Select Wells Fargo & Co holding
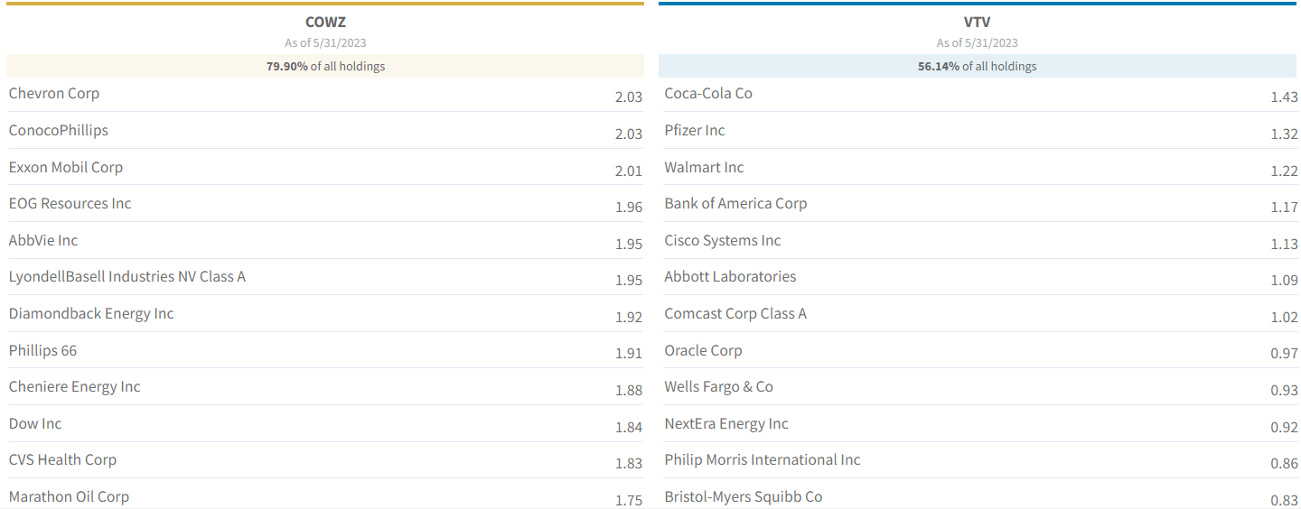The height and width of the screenshot is (509, 1301). (719, 387)
